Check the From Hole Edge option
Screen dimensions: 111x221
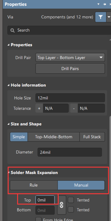click(39, 219)
